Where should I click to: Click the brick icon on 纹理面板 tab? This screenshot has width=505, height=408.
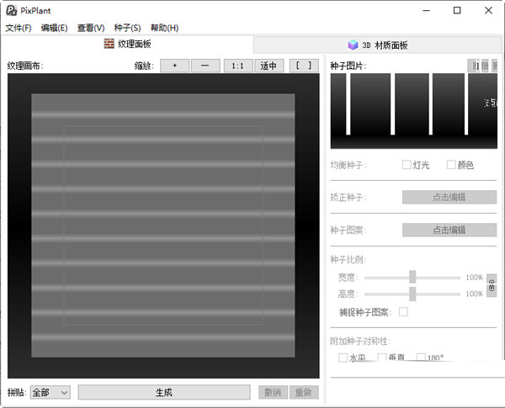coord(109,44)
